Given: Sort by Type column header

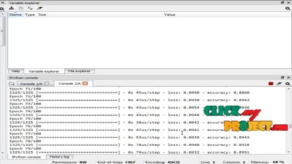Looking at the screenshot, I should [x=30, y=15].
